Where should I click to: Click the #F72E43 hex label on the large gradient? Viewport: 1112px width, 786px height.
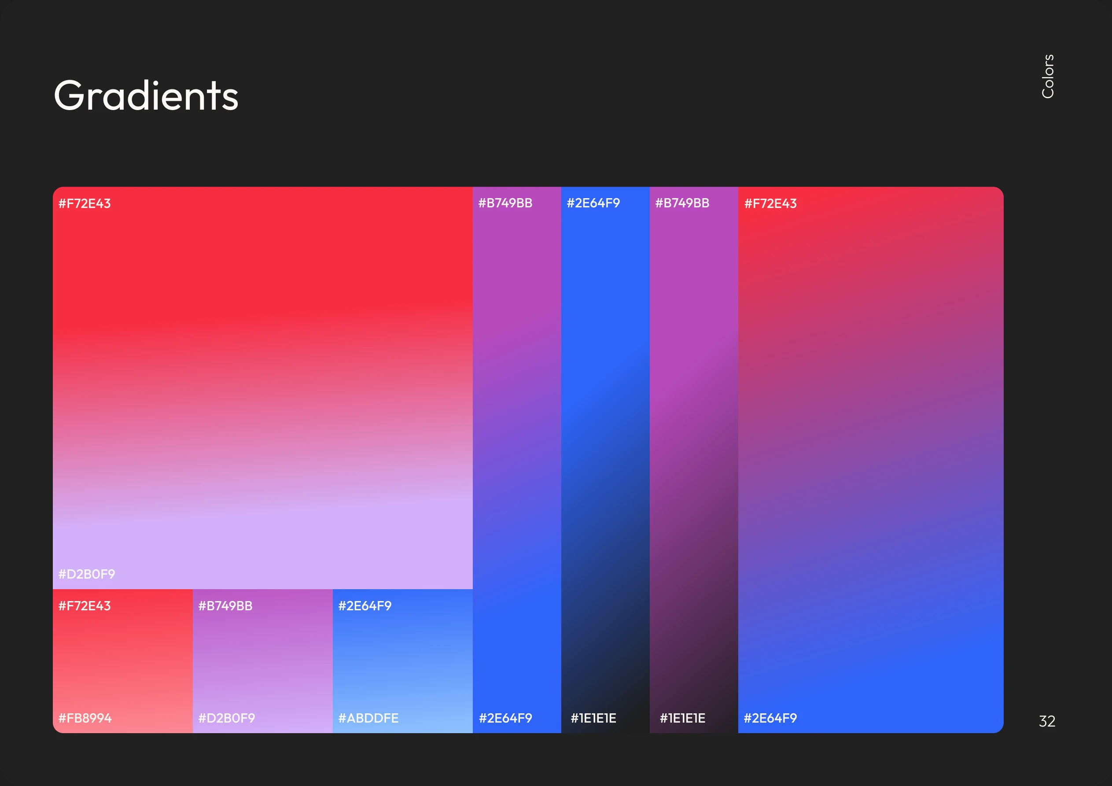point(84,204)
